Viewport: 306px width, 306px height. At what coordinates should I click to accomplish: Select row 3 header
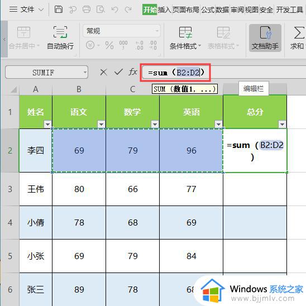click(9, 189)
